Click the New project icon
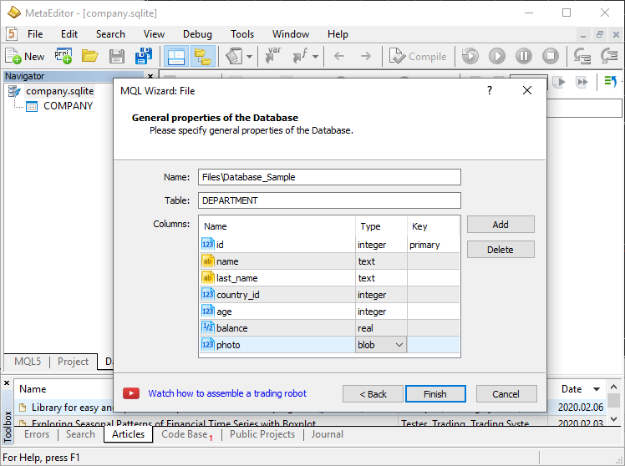This screenshot has height=466, width=625. click(x=63, y=56)
